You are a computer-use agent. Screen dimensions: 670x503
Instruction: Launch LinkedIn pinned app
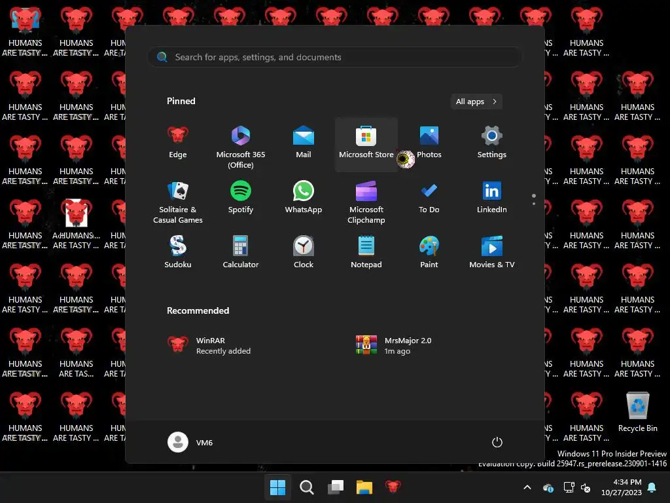click(x=492, y=199)
